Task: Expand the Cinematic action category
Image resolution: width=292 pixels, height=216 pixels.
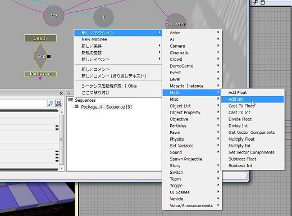Action: tap(192, 53)
